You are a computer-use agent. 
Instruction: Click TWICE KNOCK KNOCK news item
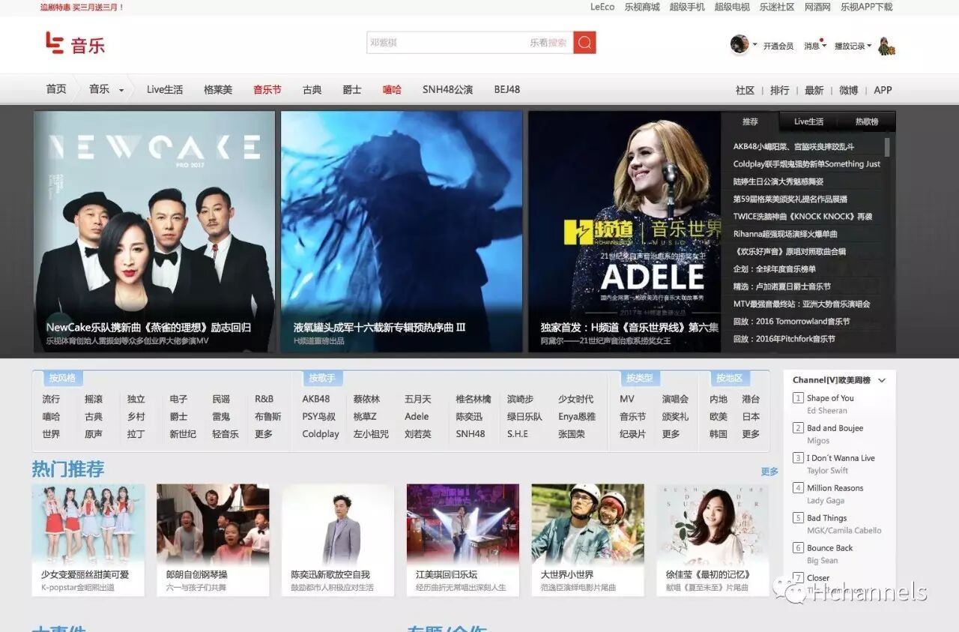[802, 217]
